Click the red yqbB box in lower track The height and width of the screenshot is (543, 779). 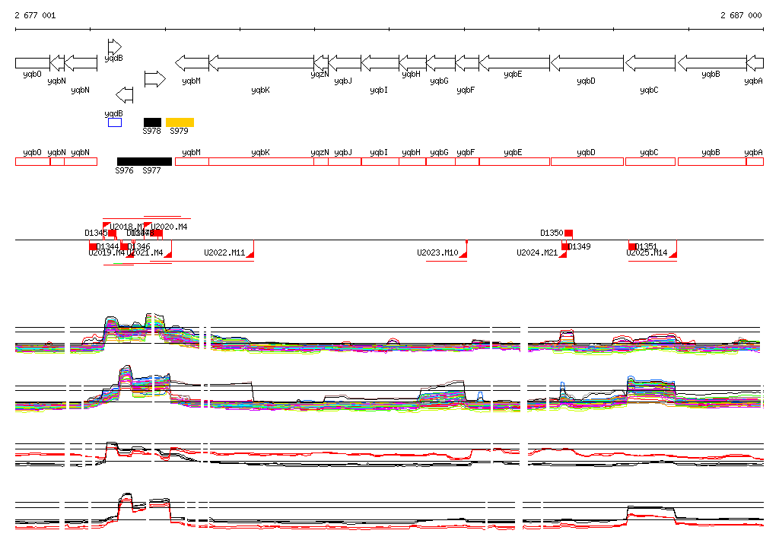[712, 161]
